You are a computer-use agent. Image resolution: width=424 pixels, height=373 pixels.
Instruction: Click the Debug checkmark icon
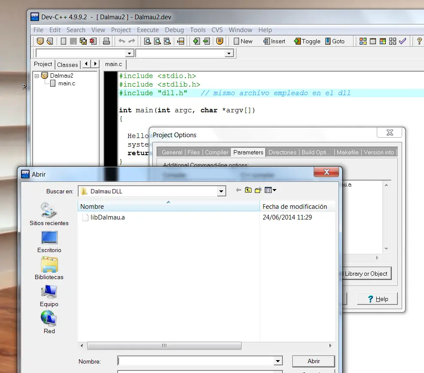pyautogui.click(x=403, y=41)
